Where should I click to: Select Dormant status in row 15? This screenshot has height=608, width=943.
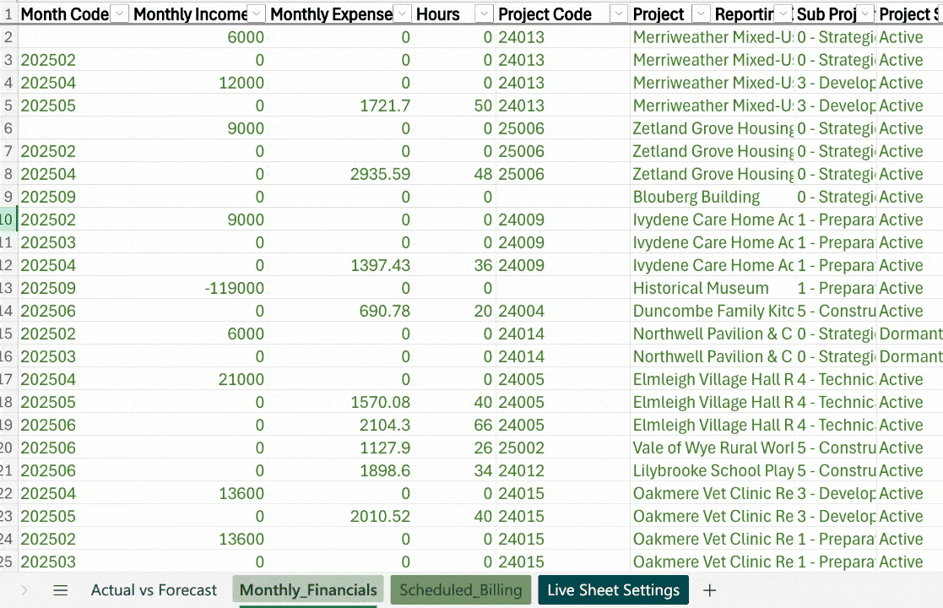(910, 334)
